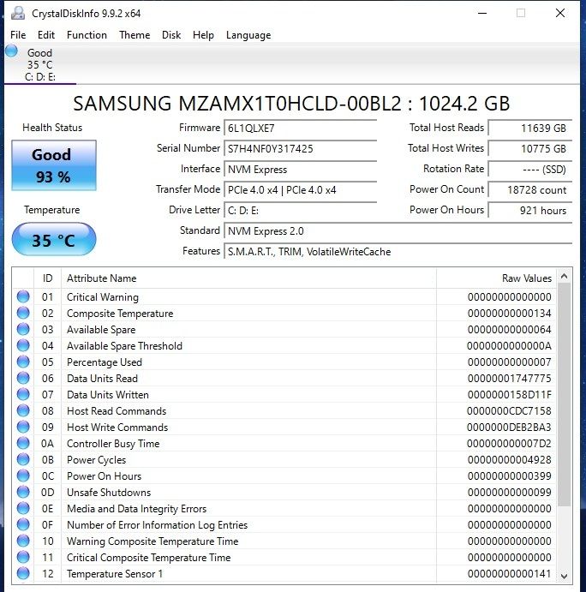This screenshot has height=592, width=586.
Task: Open the Theme menu
Action: click(135, 35)
